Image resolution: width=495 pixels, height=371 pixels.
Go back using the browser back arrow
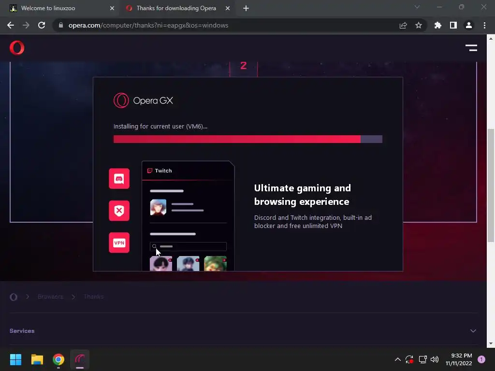11,25
